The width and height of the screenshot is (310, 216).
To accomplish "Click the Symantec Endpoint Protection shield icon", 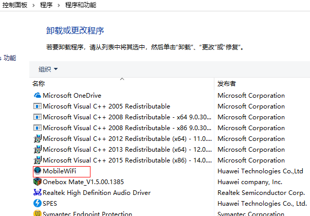I will 38,213.
